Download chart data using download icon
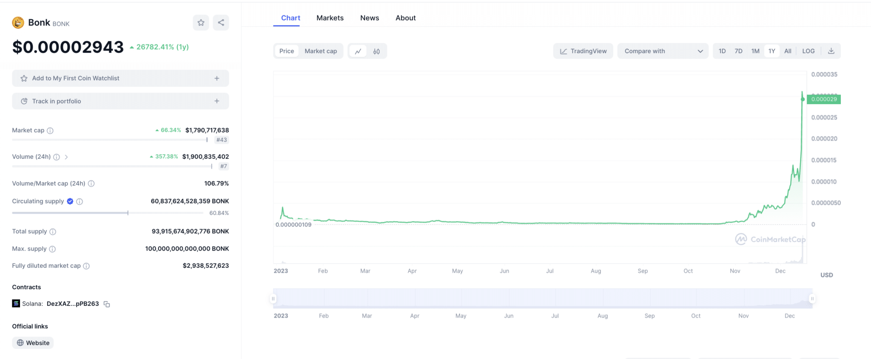Screen dimensions: 871x359 pyautogui.click(x=831, y=51)
